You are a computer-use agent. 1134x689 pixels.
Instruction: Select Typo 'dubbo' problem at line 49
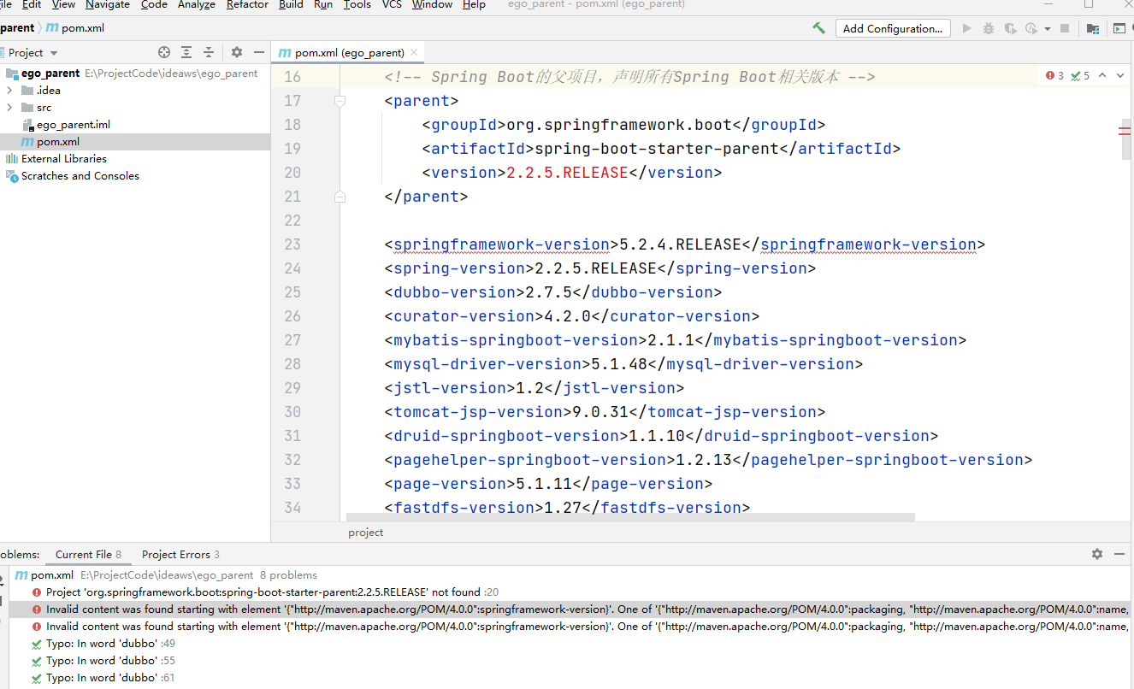tap(571, 643)
